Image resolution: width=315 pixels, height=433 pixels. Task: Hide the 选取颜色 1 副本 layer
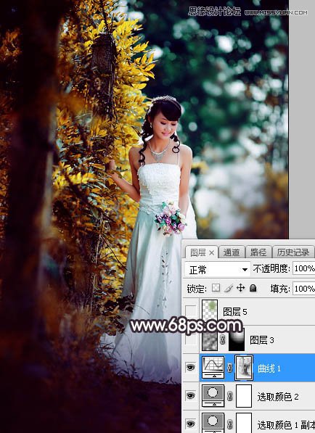(x=191, y=424)
